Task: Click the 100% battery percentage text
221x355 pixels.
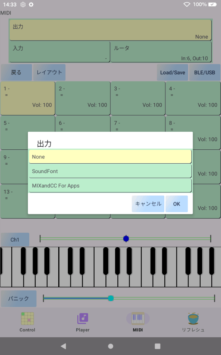Action: pyautogui.click(x=200, y=5)
